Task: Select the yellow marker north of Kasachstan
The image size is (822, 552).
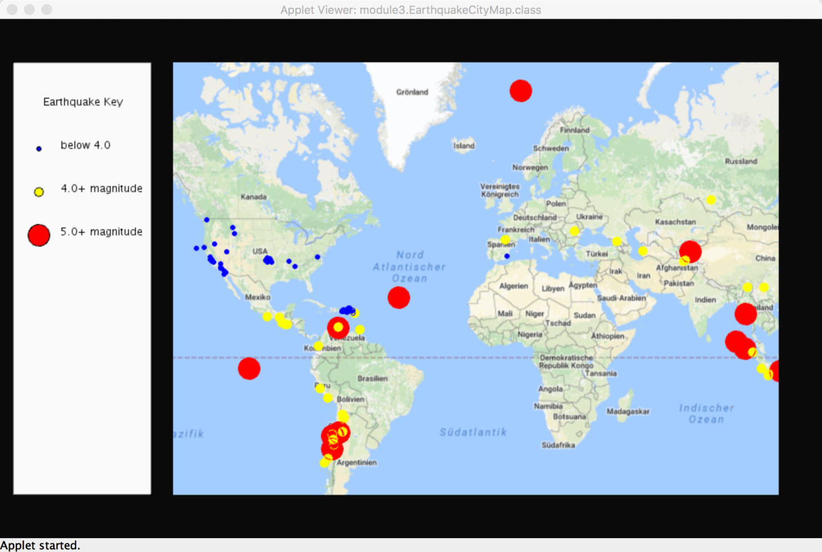Action: tap(711, 200)
